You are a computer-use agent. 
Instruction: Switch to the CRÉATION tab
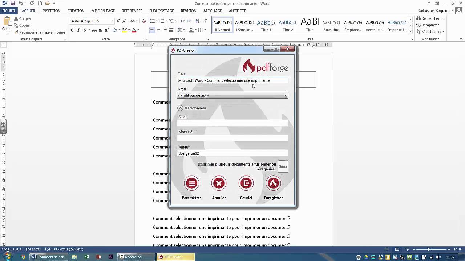(x=76, y=11)
